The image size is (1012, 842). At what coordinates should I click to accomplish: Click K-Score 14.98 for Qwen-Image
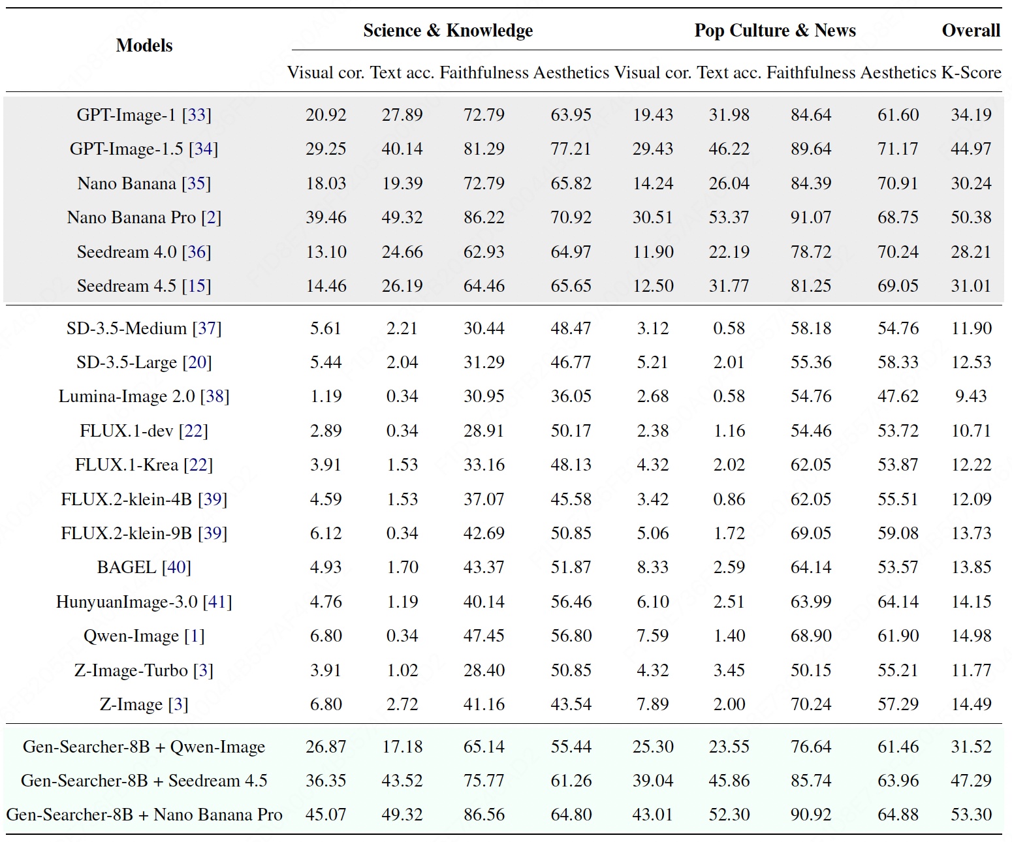pos(971,636)
